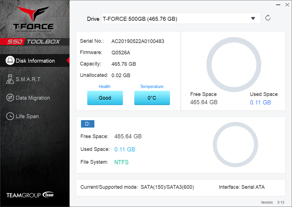Viewport: 292px width, 207px height.
Task: Click capacity value 465.76 GB
Action: click(124, 64)
